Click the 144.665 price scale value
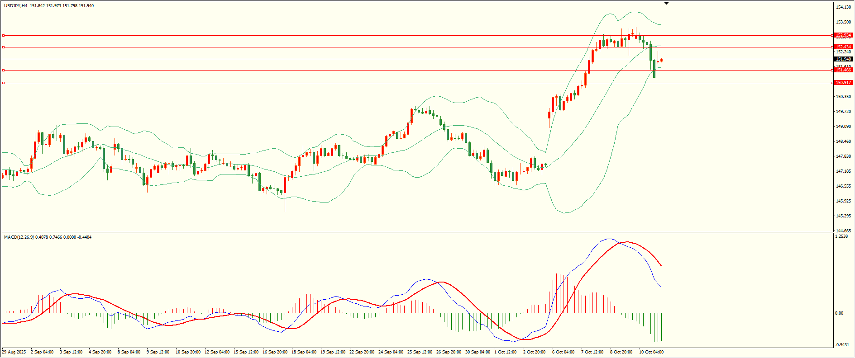 click(x=843, y=231)
